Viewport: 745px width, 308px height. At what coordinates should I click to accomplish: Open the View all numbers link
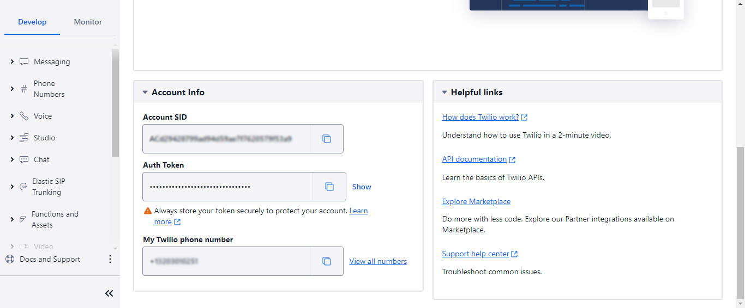[378, 261]
